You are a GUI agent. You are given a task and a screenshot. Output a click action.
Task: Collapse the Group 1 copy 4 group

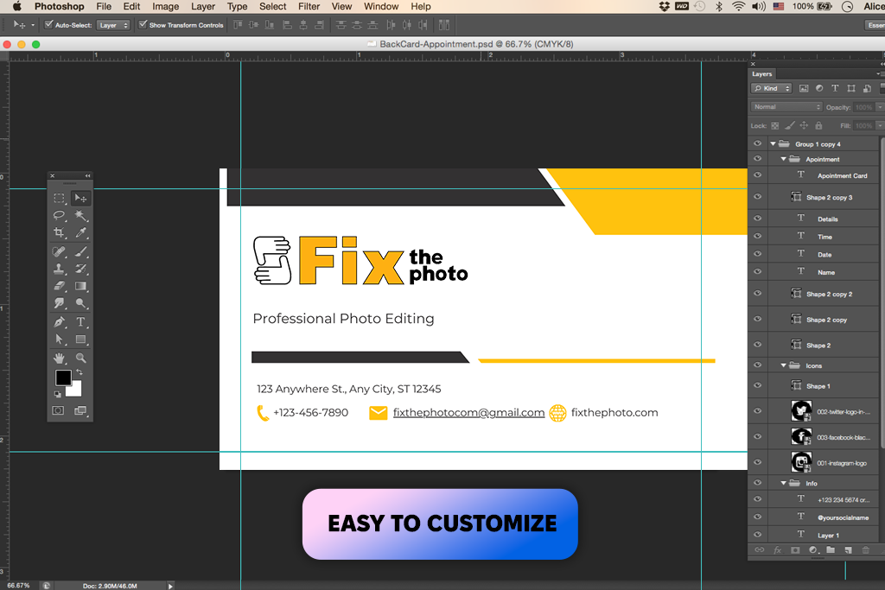pyautogui.click(x=774, y=144)
